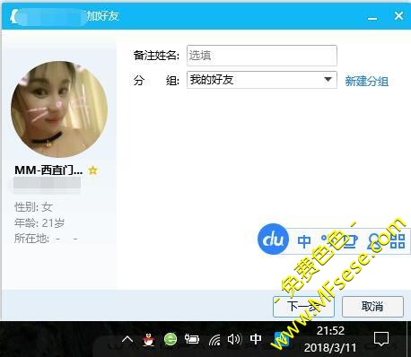Click the Baidu IME account icon
Screen dimensions: 411x357
click(375, 241)
